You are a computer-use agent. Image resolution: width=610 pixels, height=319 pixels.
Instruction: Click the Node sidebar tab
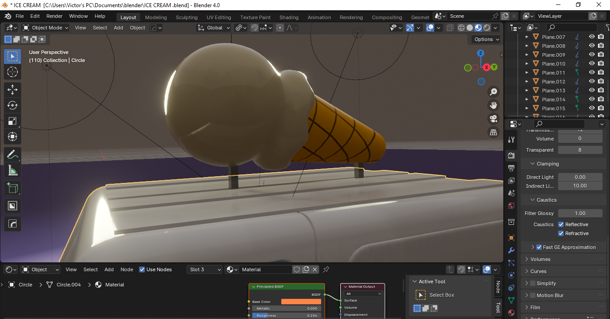(x=498, y=287)
